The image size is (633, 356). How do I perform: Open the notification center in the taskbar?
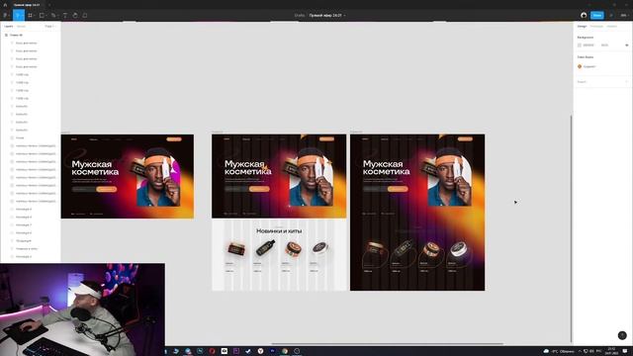pyautogui.click(x=625, y=351)
